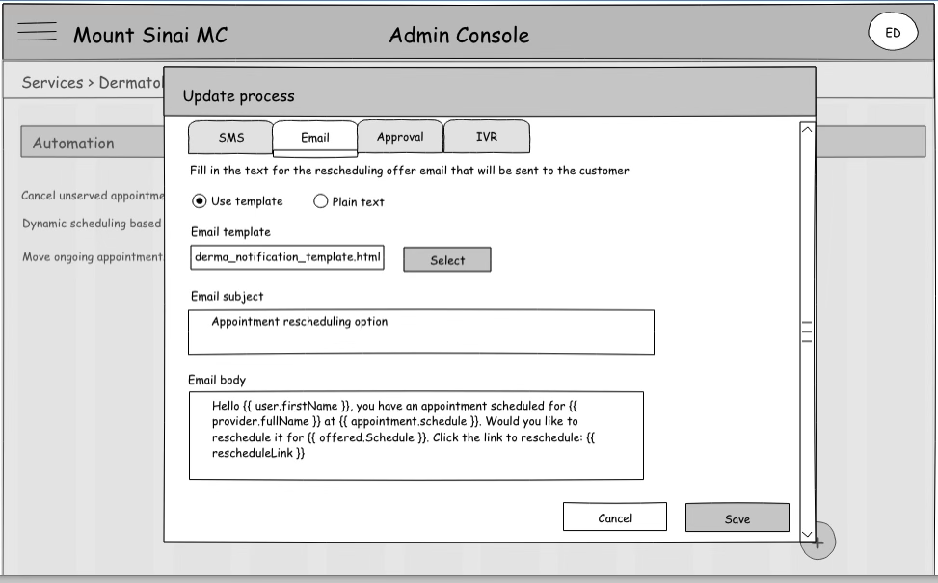Select 'Dynamic scheduling based' row in background
Image resolution: width=938 pixels, height=583 pixels.
tap(92, 224)
